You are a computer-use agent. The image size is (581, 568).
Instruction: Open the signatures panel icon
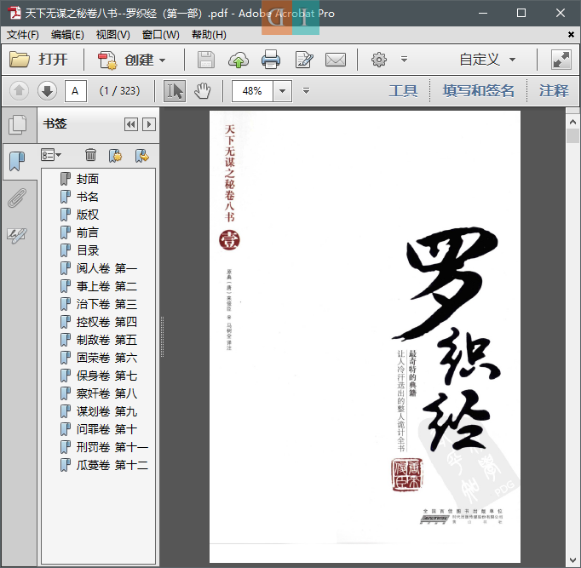[17, 235]
